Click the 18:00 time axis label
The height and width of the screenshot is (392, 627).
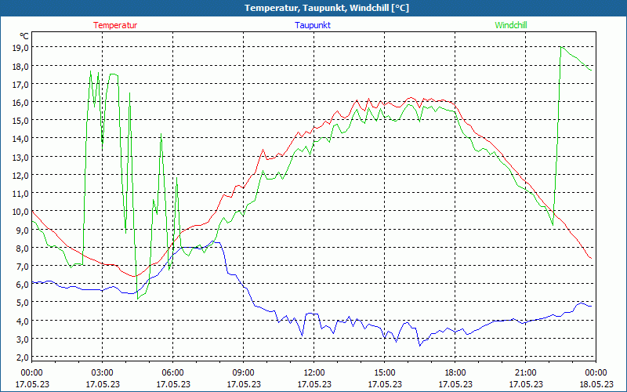click(455, 372)
